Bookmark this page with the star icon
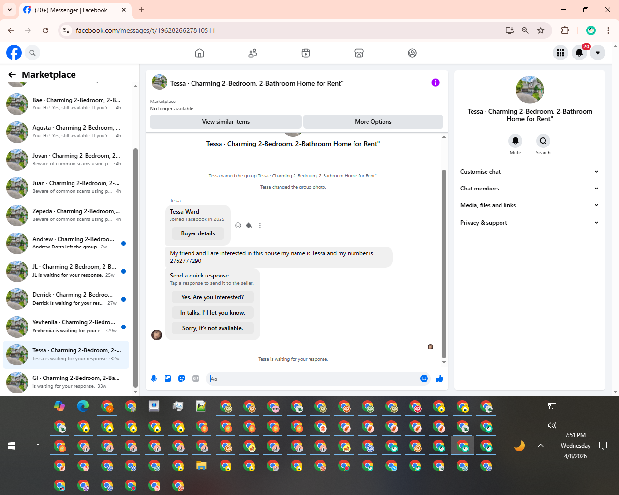This screenshot has height=495, width=619. click(x=541, y=30)
